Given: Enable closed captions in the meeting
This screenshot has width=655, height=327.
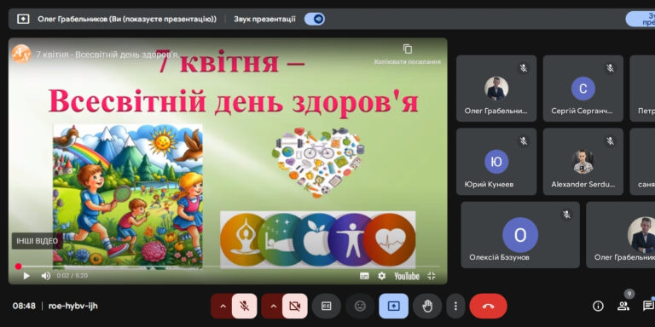Looking at the screenshot, I should point(327,307).
